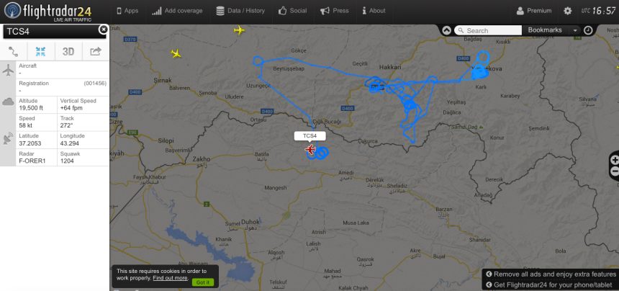Zoom out with the map minus button

click(x=615, y=171)
